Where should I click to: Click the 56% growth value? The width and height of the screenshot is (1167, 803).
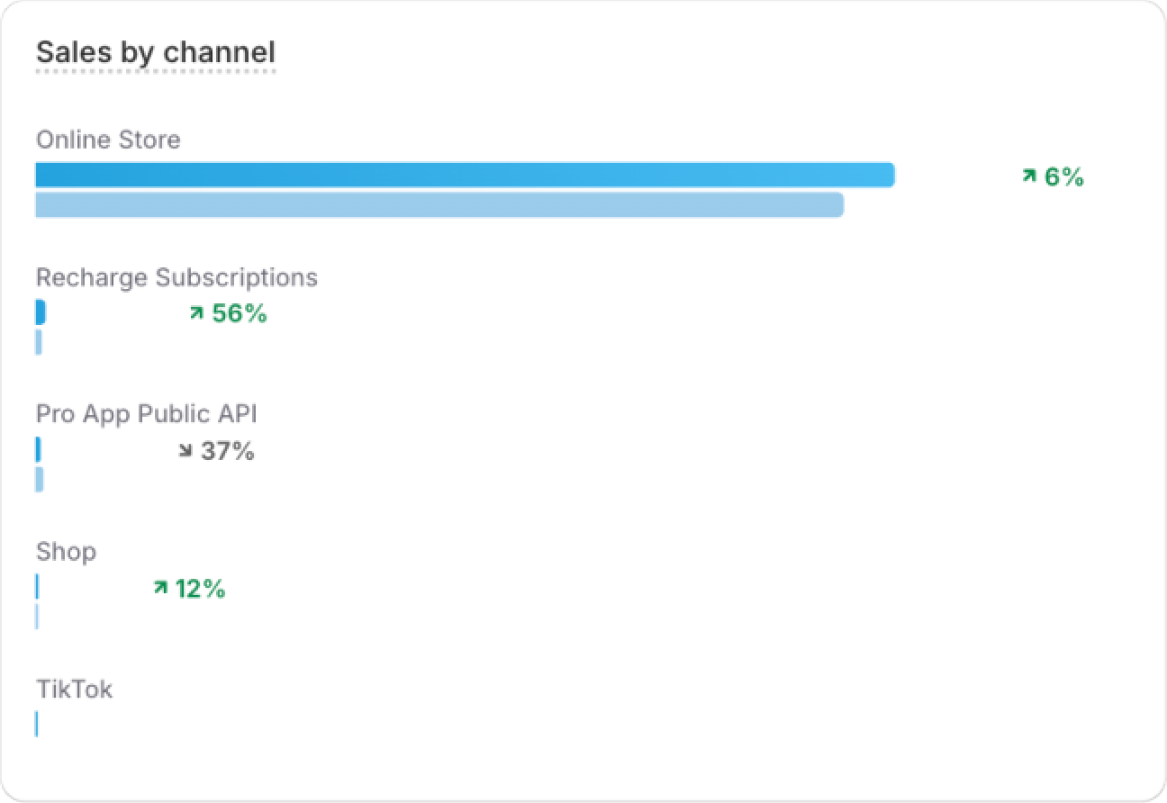click(x=240, y=313)
